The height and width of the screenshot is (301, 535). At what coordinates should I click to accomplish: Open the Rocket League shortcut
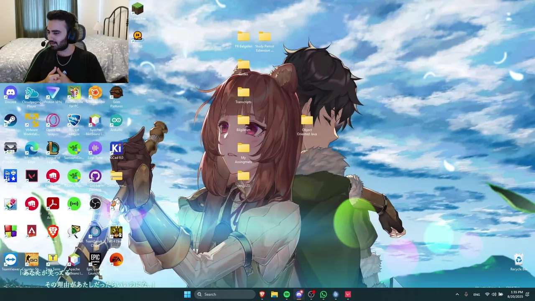coord(74,125)
